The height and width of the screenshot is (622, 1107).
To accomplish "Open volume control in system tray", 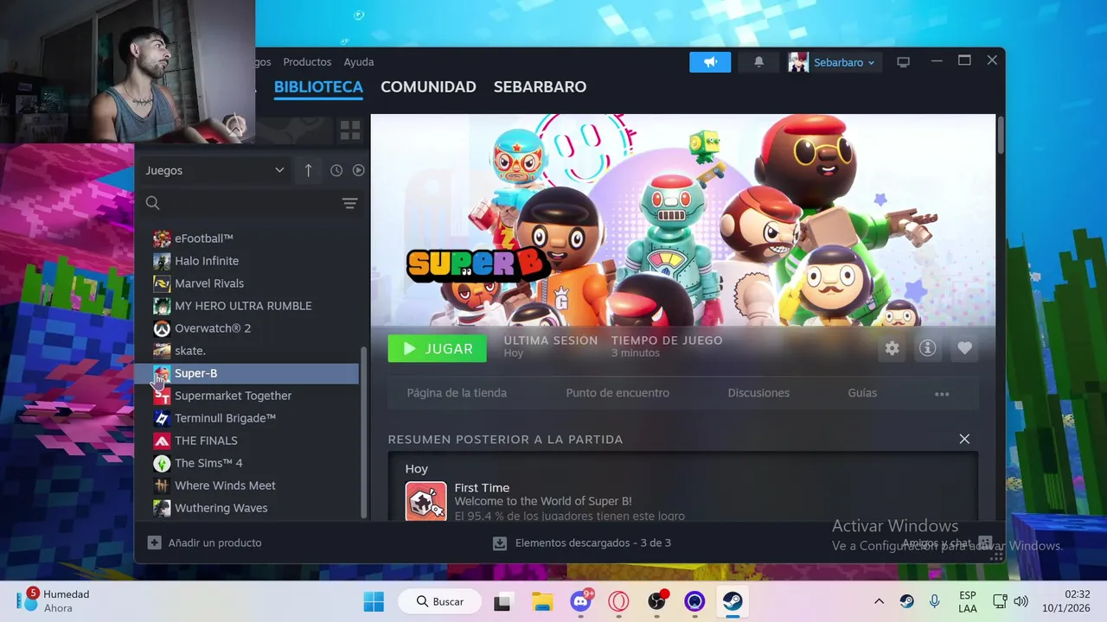I will click(x=1021, y=601).
